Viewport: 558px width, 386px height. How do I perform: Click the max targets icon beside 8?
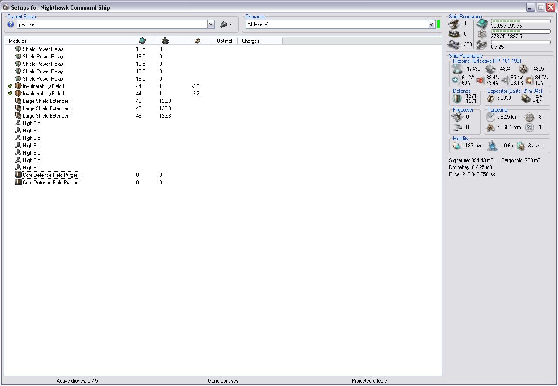tap(529, 117)
